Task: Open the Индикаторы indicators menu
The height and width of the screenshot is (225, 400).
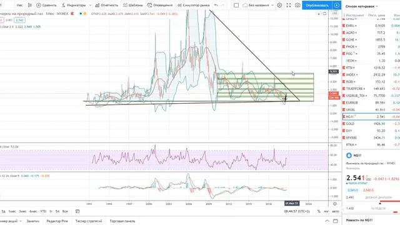Action: [74, 5]
